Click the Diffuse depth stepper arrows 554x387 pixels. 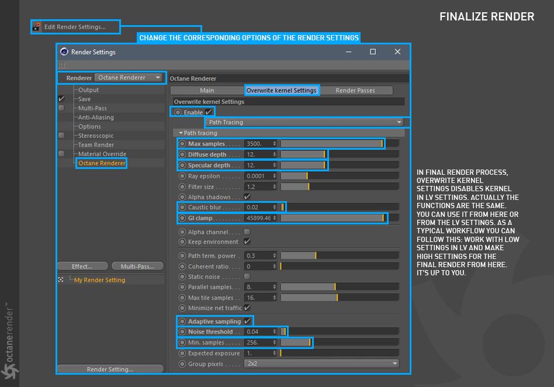point(274,154)
